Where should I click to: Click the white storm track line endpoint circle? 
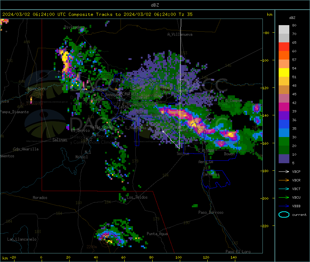(x=163, y=132)
